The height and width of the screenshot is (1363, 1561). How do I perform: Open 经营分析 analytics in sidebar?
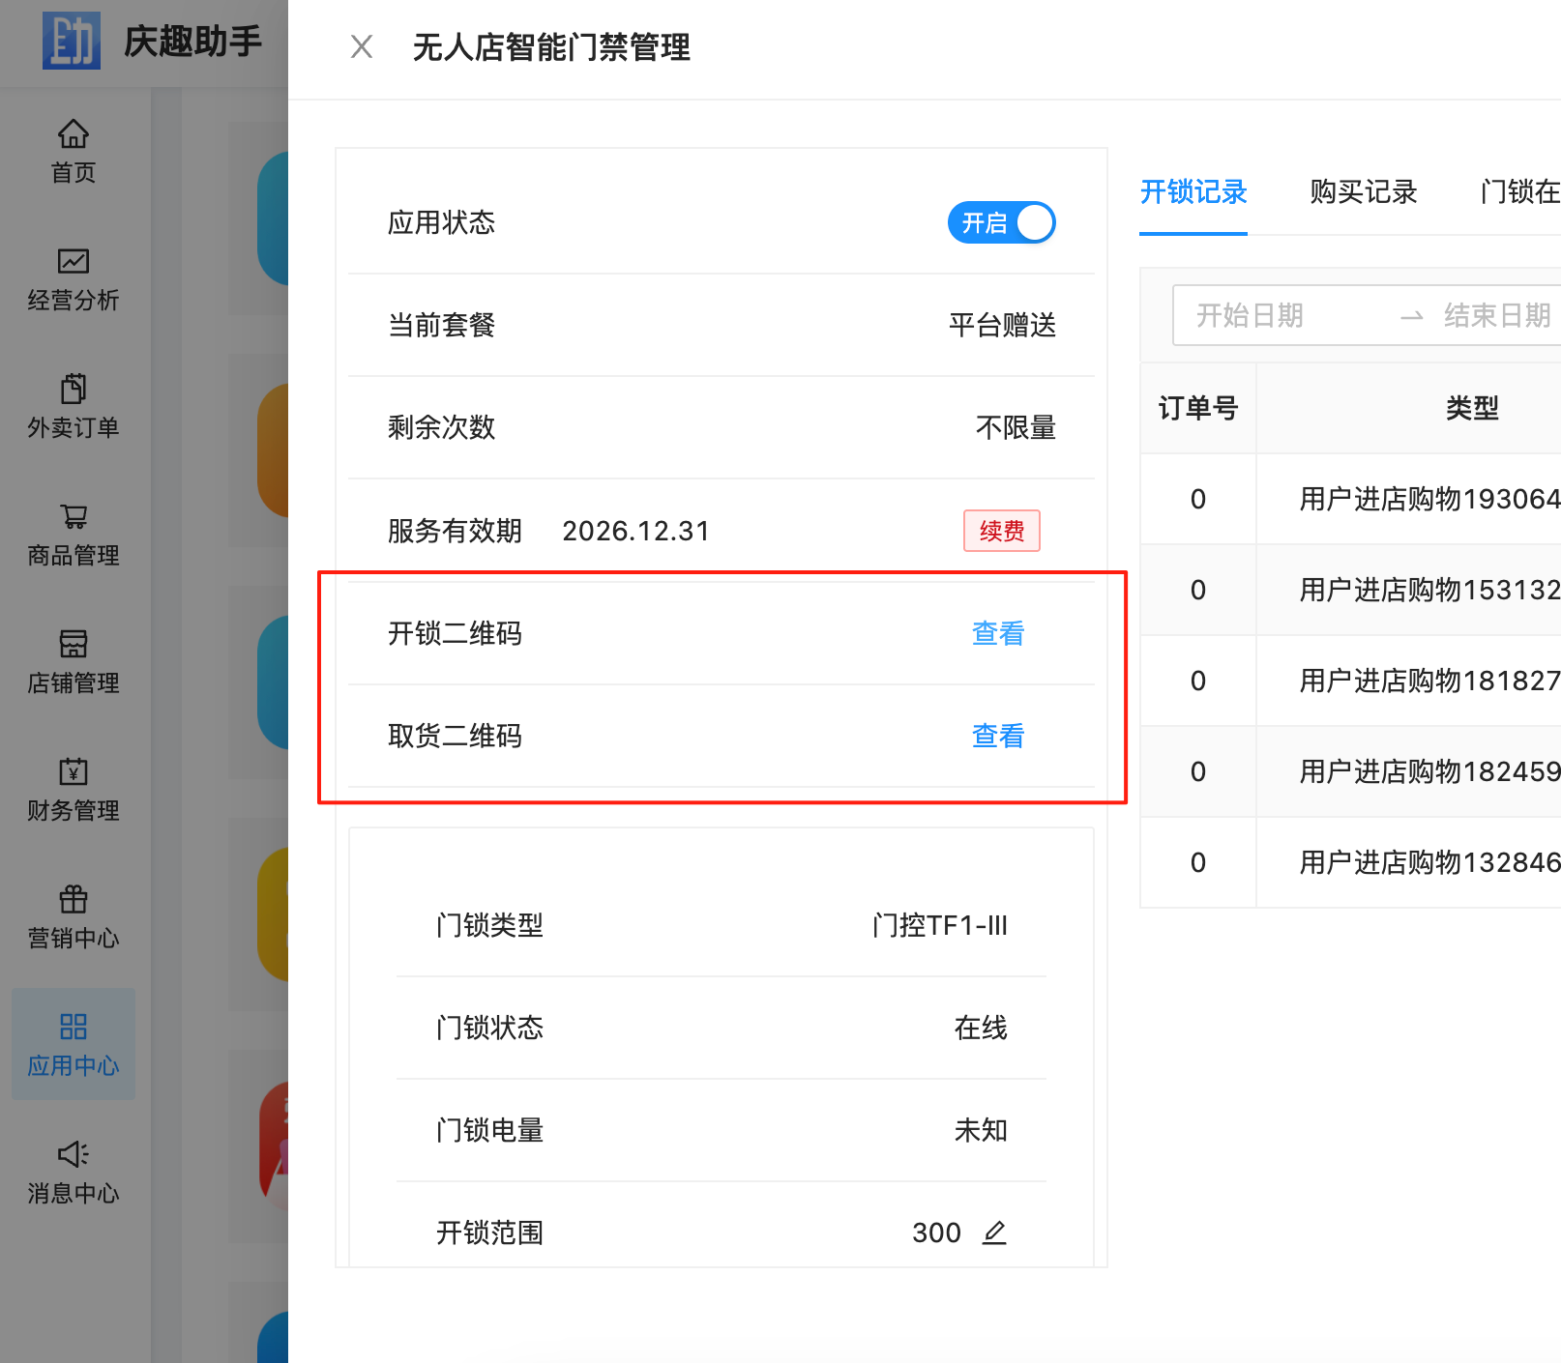pyautogui.click(x=73, y=279)
